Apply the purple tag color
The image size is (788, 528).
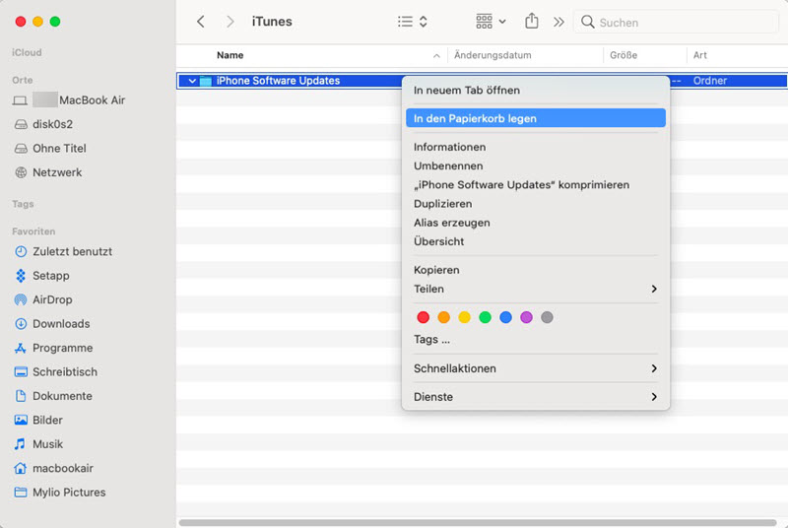[526, 317]
